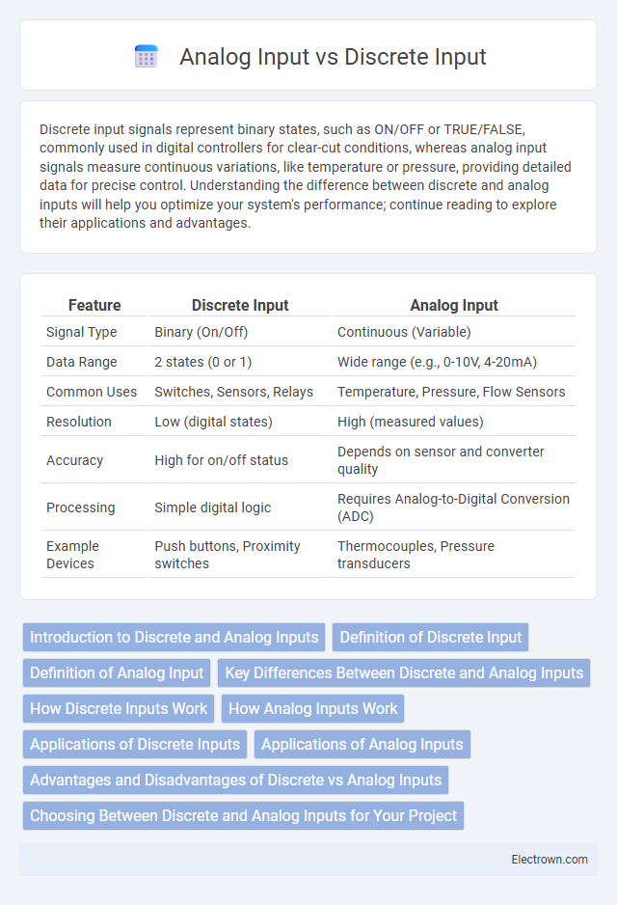The width and height of the screenshot is (617, 905).
Task: Select How Discrete Inputs Work
Action: tap(119, 709)
